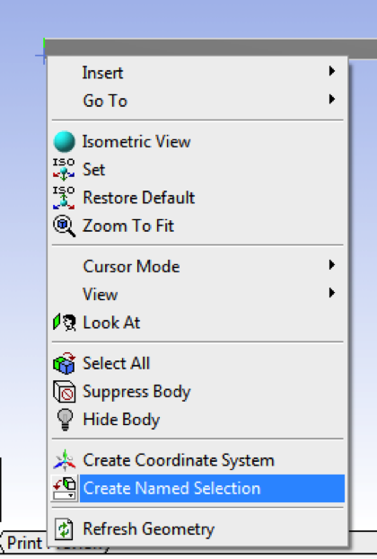
Task: Click the ISO Set icon
Action: point(64,170)
